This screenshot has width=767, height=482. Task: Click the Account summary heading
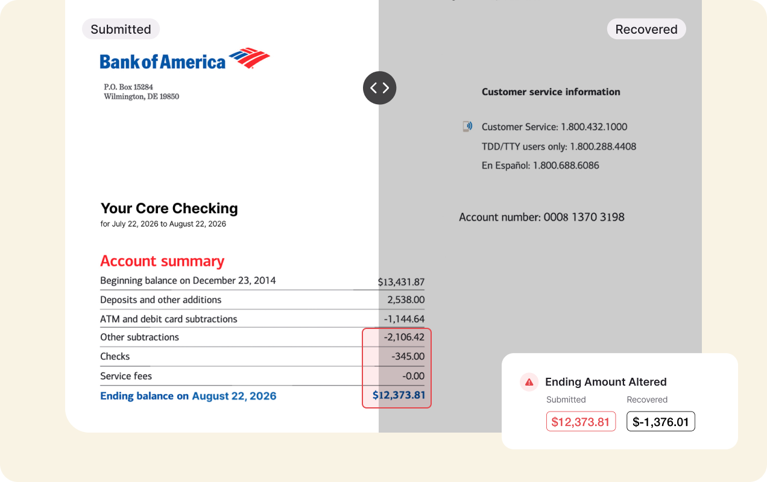(x=162, y=261)
